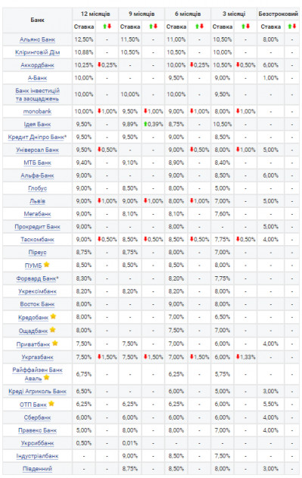This screenshot has width=302, height=478.
Task: Click the star beside Райффайзен Банк Аваль
Action: click(46, 377)
